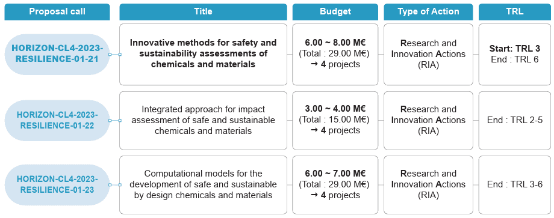Screen dimensions: 554x218
Task: Click connector node beside RESILIENCE-01-22 pill
Action: [x=110, y=120]
